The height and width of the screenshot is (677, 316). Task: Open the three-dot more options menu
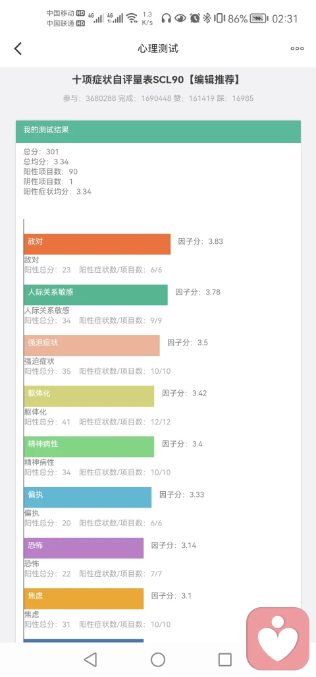click(297, 48)
